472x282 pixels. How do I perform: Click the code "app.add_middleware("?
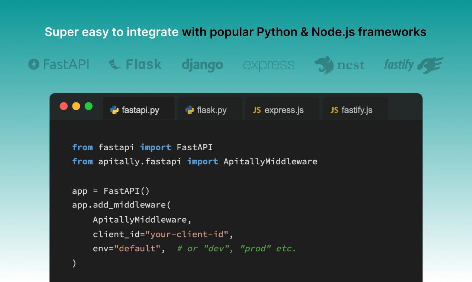pos(122,205)
